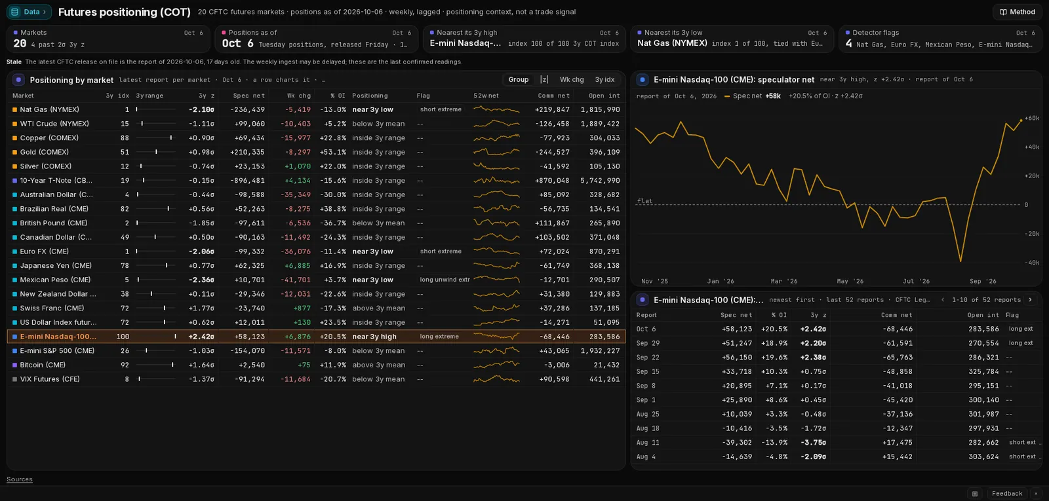Click the grid layout icon in footer
This screenshot has width=1049, height=501.
(x=975, y=494)
